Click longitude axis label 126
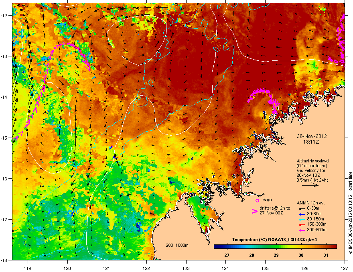The height and width of the screenshot is (272, 353). click(305, 268)
